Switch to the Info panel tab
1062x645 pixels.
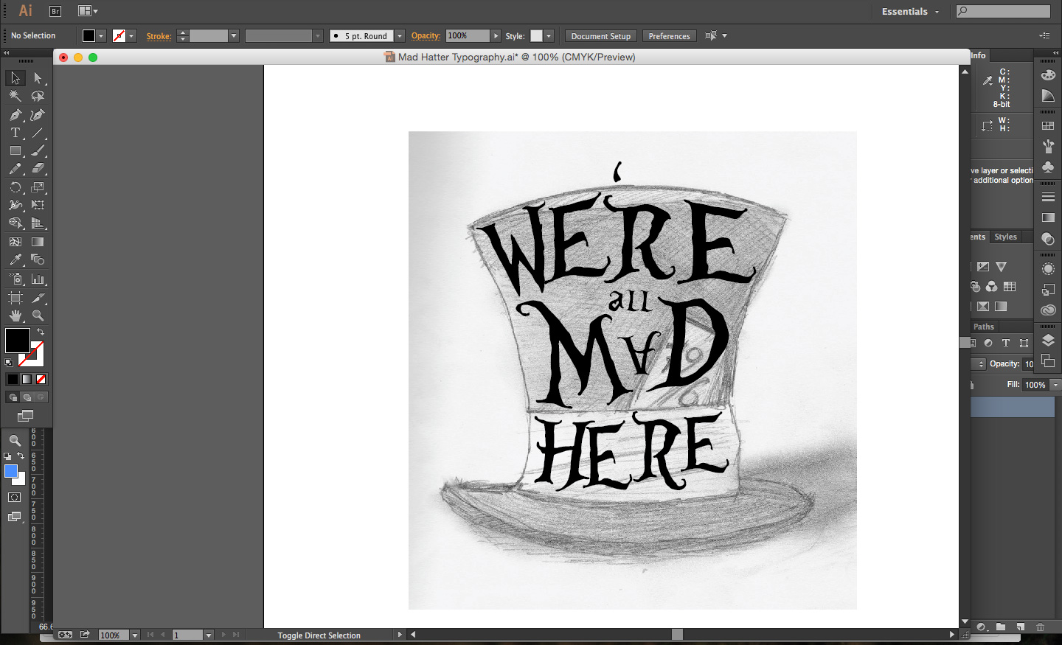978,55
